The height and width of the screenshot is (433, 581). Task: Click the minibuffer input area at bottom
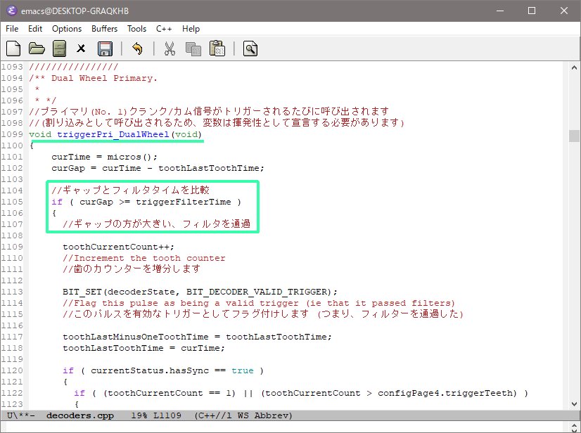point(286,427)
